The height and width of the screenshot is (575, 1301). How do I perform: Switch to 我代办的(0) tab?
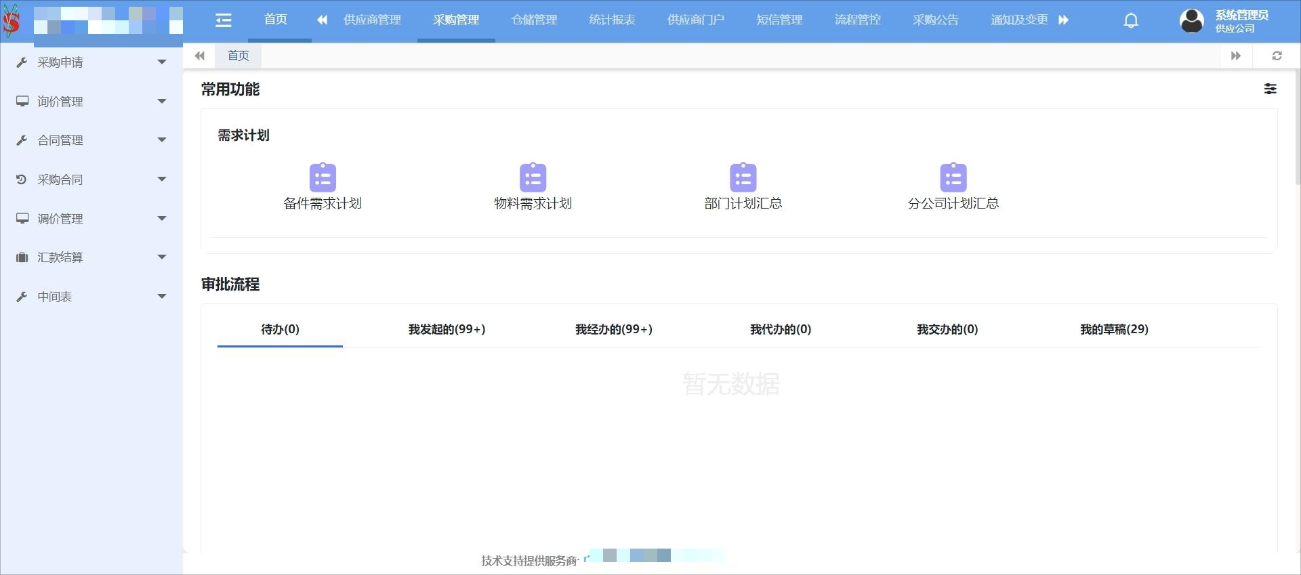pos(781,329)
